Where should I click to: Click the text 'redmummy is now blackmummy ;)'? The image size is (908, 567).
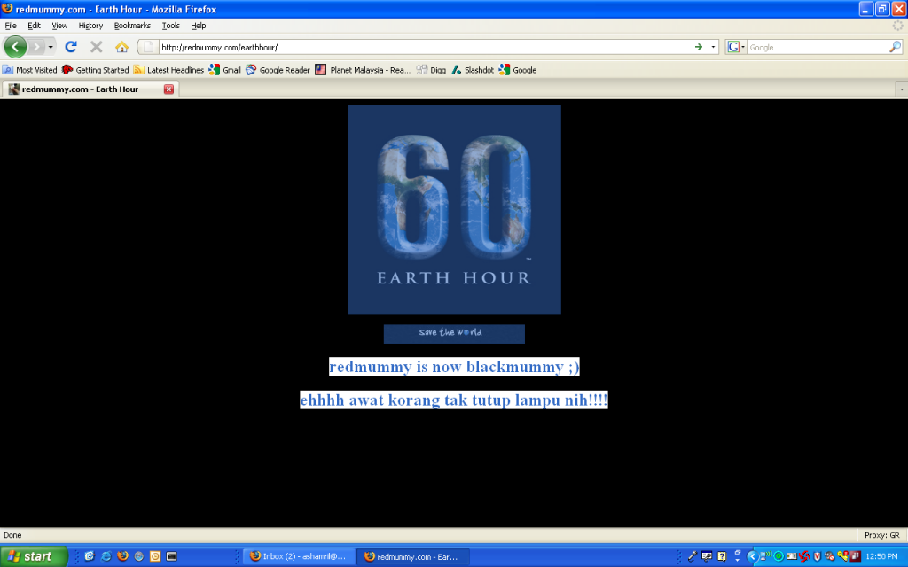[x=454, y=367]
